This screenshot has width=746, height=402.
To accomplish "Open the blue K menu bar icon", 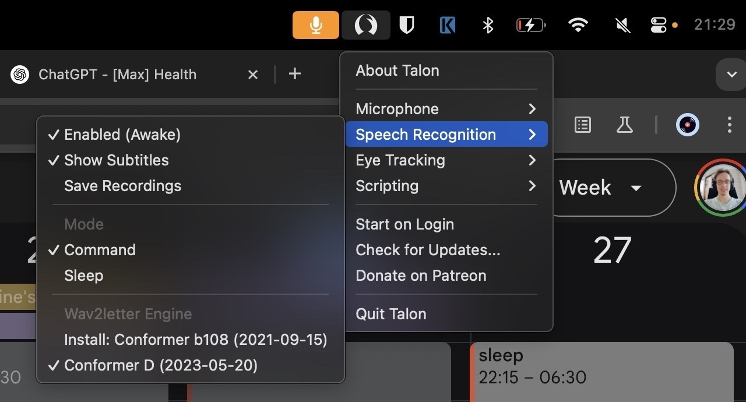I will point(447,25).
